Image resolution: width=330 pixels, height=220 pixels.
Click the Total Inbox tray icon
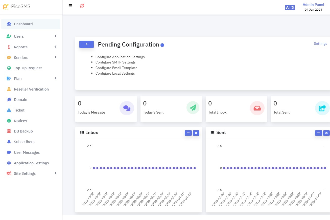click(x=257, y=108)
